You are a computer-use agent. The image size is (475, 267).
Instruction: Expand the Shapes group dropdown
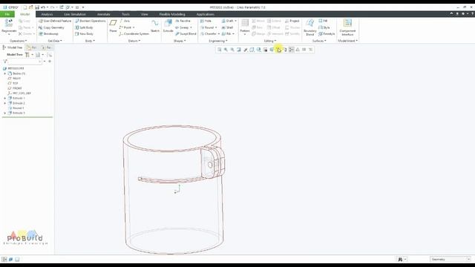pyautogui.click(x=180, y=41)
